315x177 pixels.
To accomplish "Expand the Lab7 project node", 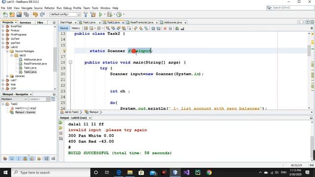I will click(x=3, y=80).
